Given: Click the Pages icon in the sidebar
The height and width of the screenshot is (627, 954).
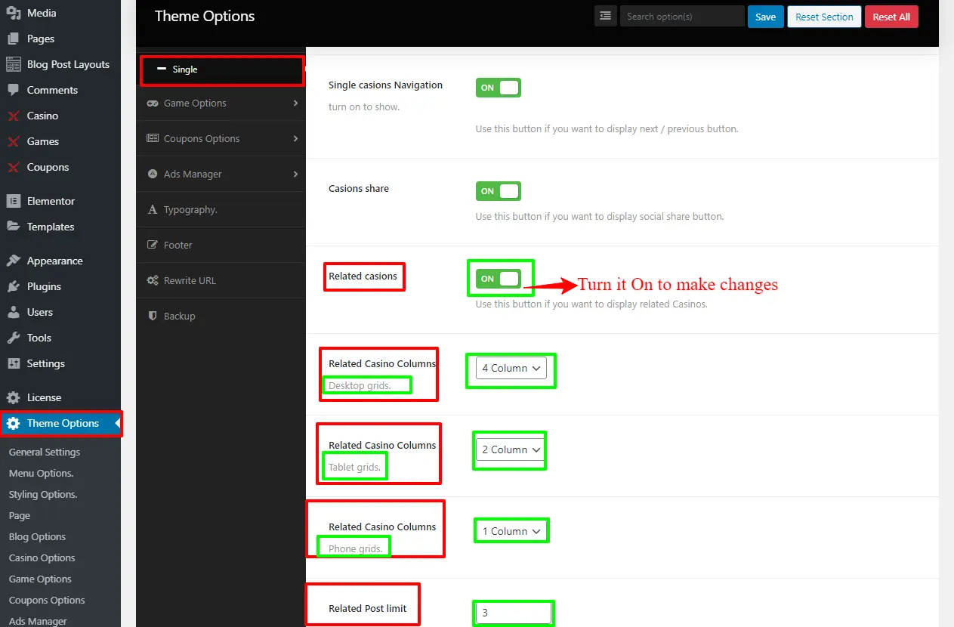Looking at the screenshot, I should coord(14,39).
